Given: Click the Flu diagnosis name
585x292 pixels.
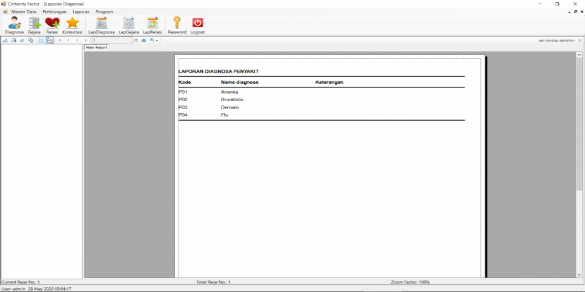Looking at the screenshot, I should pyautogui.click(x=225, y=115).
